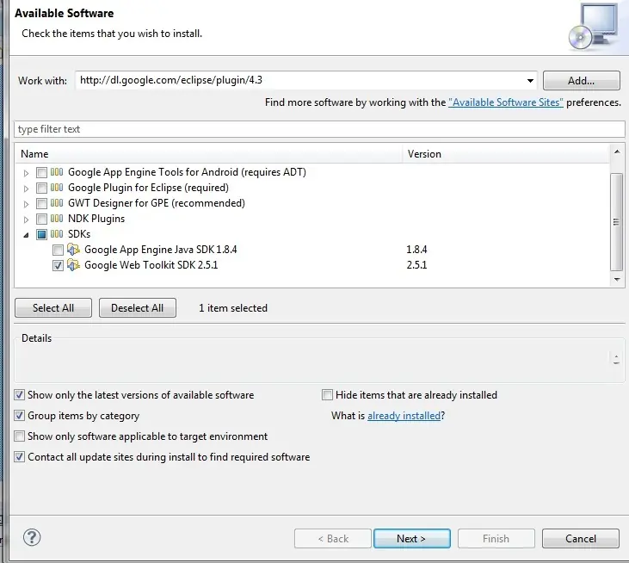The height and width of the screenshot is (563, 629).
Task: Check Google Plugin for Eclipse (required) checkbox
Action: click(41, 188)
